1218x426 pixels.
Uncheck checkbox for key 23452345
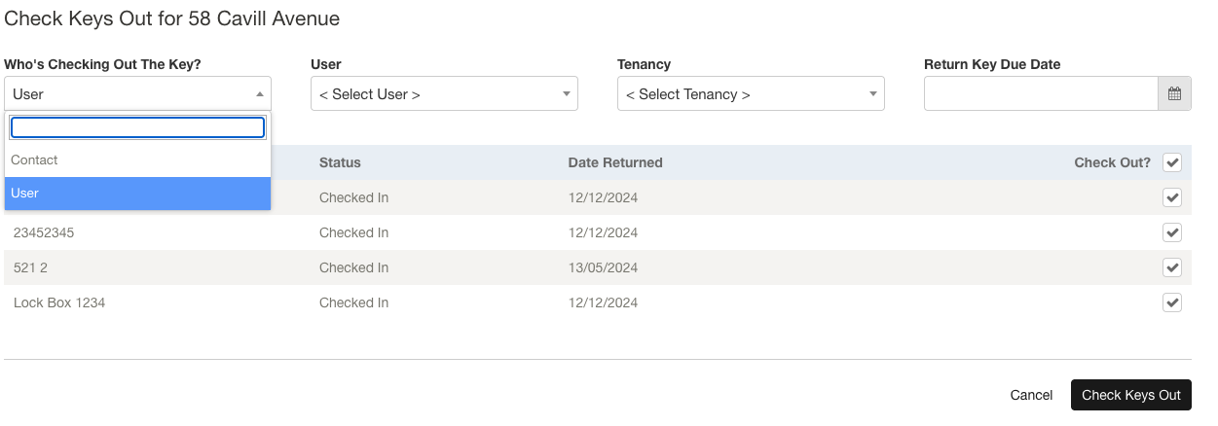coord(1172,232)
